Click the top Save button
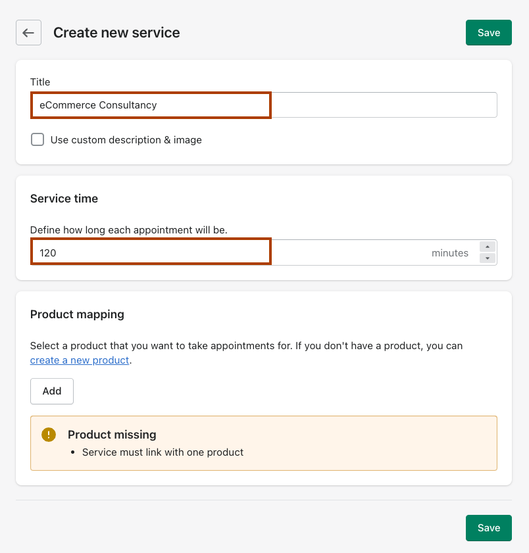The image size is (529, 553). [488, 33]
